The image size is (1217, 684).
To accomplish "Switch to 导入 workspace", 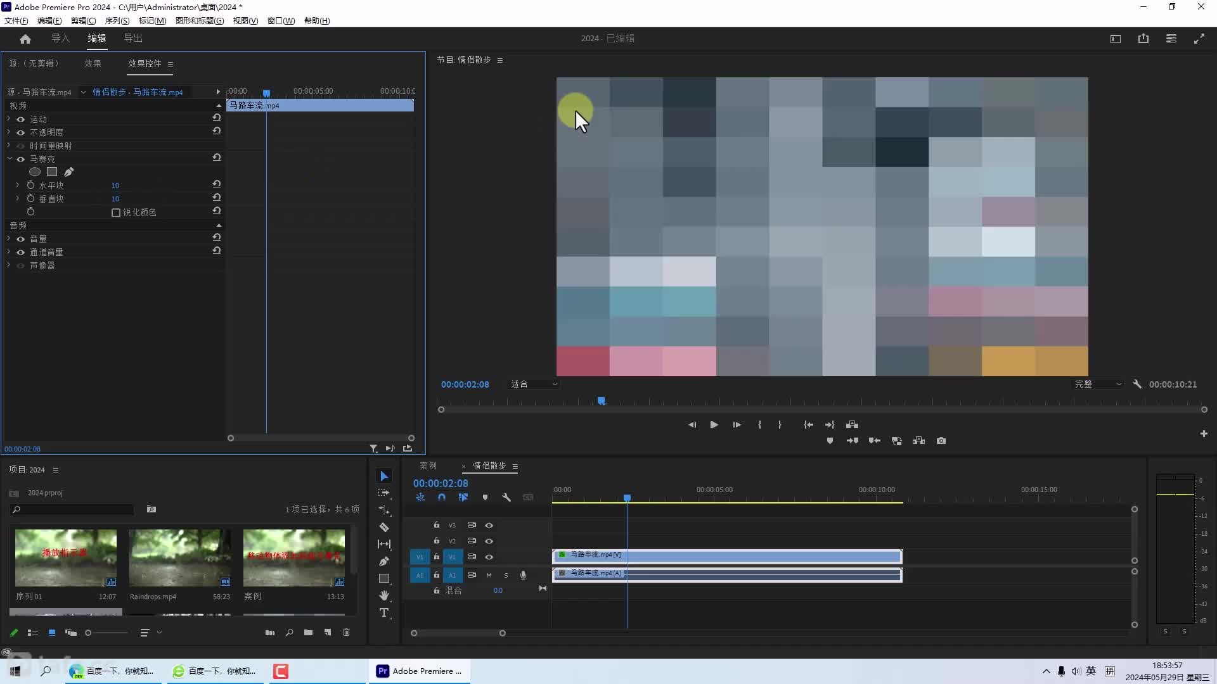I will click(60, 39).
